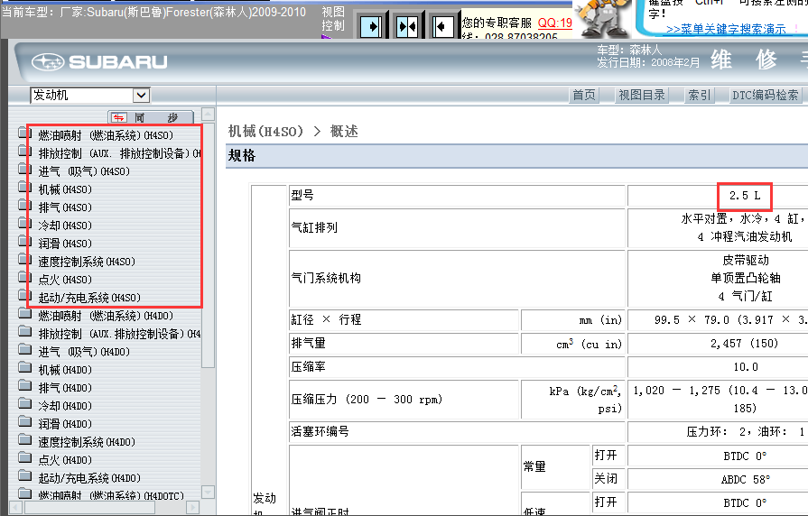The height and width of the screenshot is (516, 808).
Task: Open the 润滑(H4SO) section
Action: coord(65,244)
